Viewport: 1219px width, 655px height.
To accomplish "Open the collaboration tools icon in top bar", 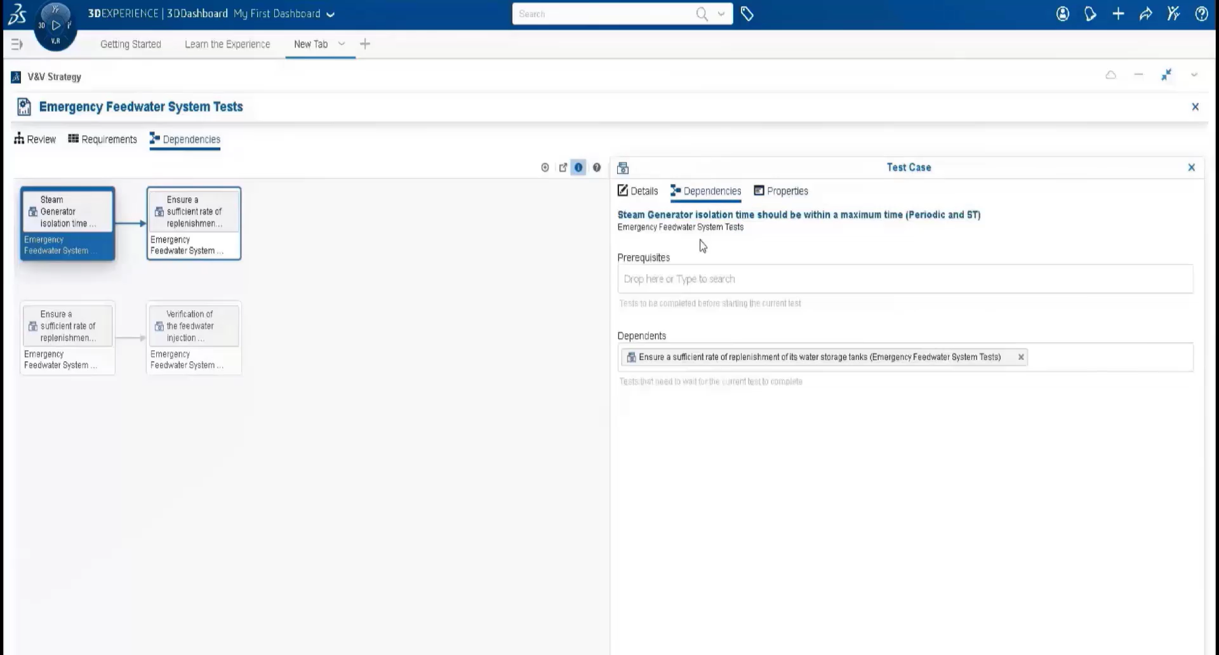I will 1173,14.
